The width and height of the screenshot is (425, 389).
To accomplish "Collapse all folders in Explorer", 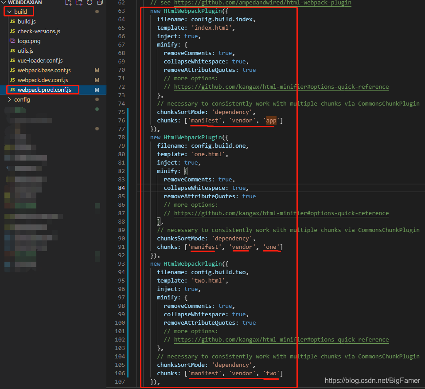I will (100, 3).
